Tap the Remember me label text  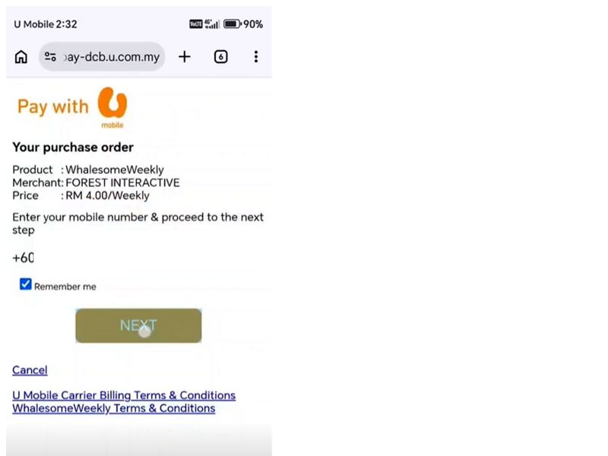click(x=65, y=287)
